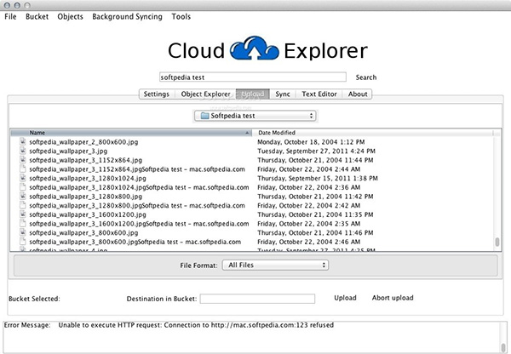
Task: Click the connection refused error message text
Action: pyautogui.click(x=196, y=325)
